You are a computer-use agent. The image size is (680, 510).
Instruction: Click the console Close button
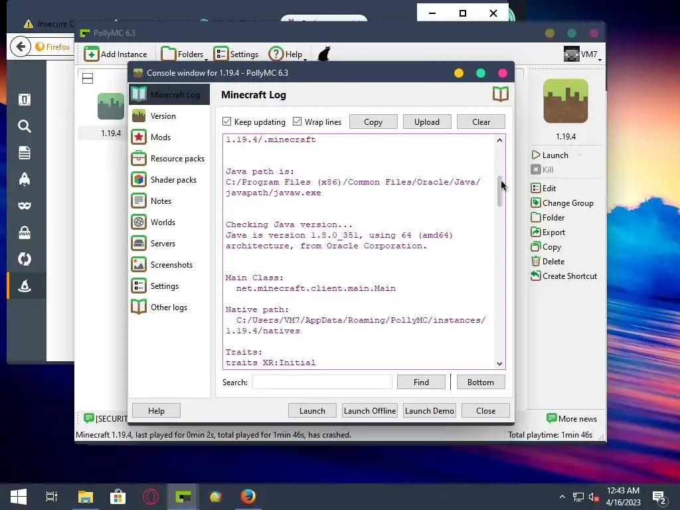485,410
